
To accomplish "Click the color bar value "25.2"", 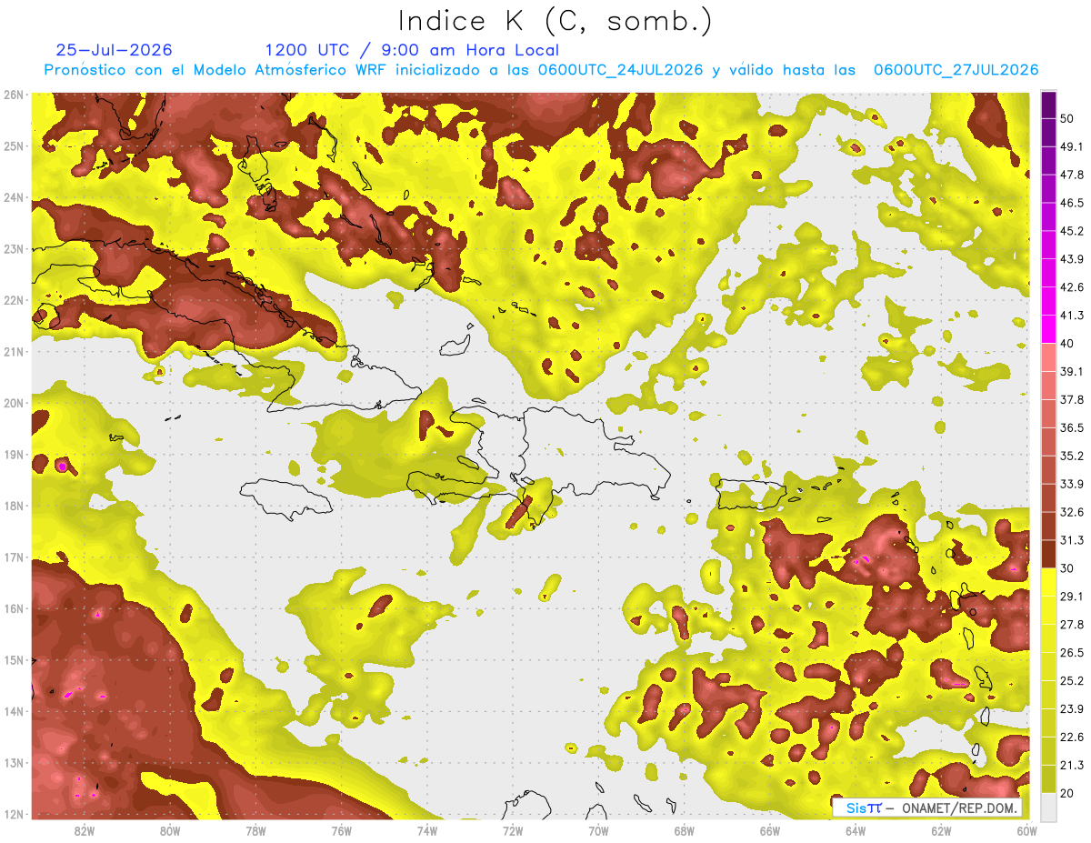I will click(1071, 681).
